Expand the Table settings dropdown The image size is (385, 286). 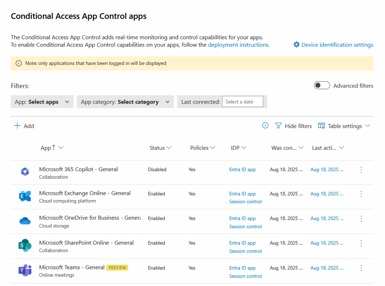(x=344, y=126)
